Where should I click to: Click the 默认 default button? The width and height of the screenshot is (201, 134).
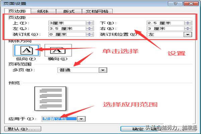coord(23,129)
